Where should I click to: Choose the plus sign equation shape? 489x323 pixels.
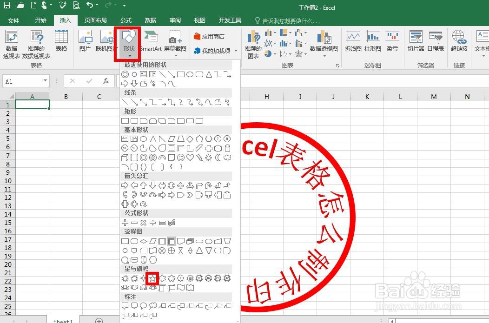125,222
